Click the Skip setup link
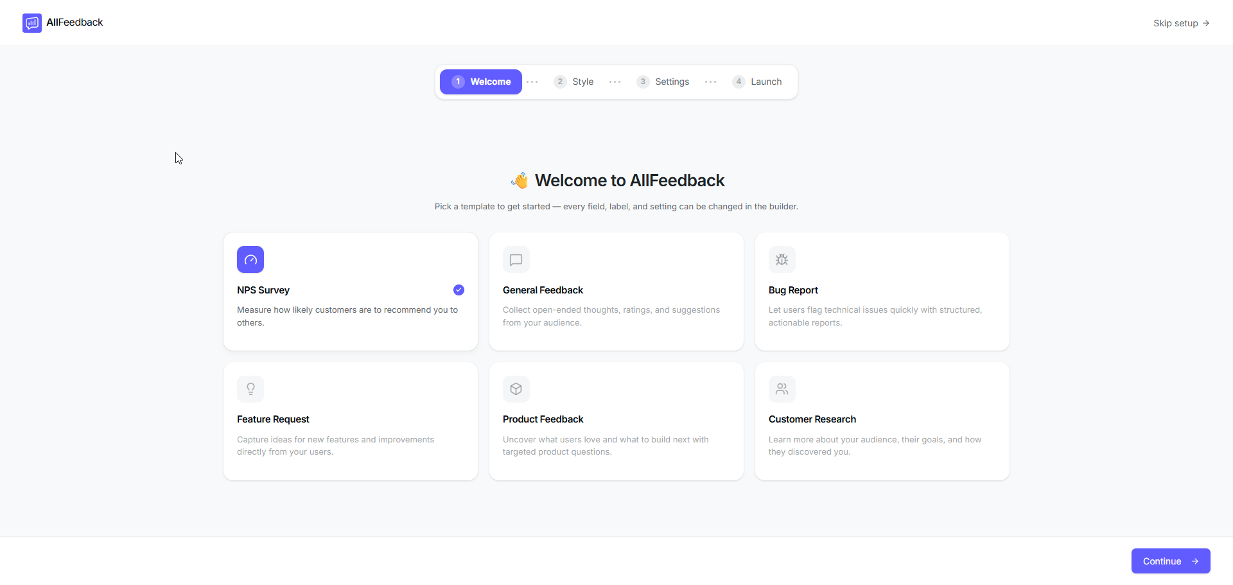Viewport: 1233px width, 585px height. point(1182,23)
